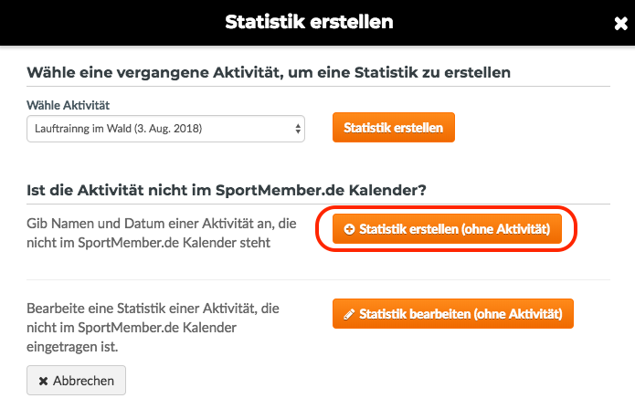The width and height of the screenshot is (635, 409).
Task: Click Statistik bearbeiten (ohne Aktivität) button
Action: [453, 313]
